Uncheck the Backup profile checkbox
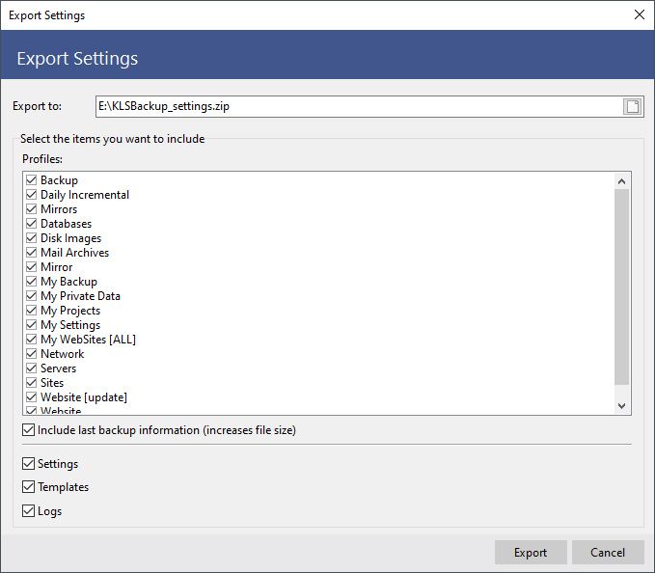Screen dimensions: 655x573 pyautogui.click(x=32, y=180)
